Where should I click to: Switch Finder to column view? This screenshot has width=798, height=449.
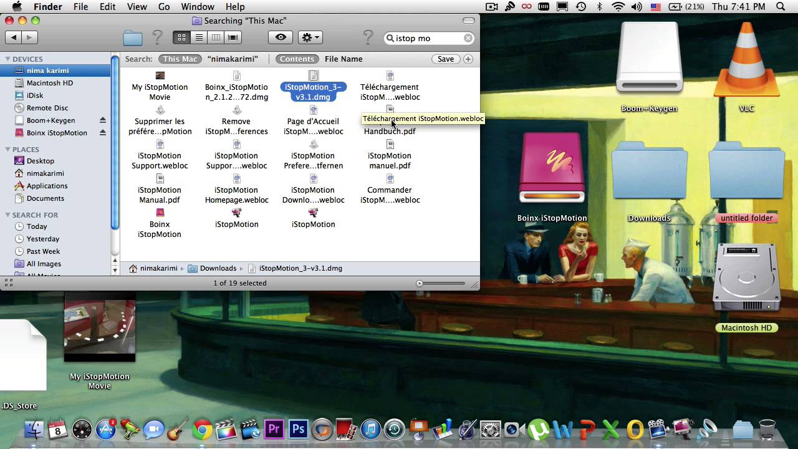click(216, 37)
